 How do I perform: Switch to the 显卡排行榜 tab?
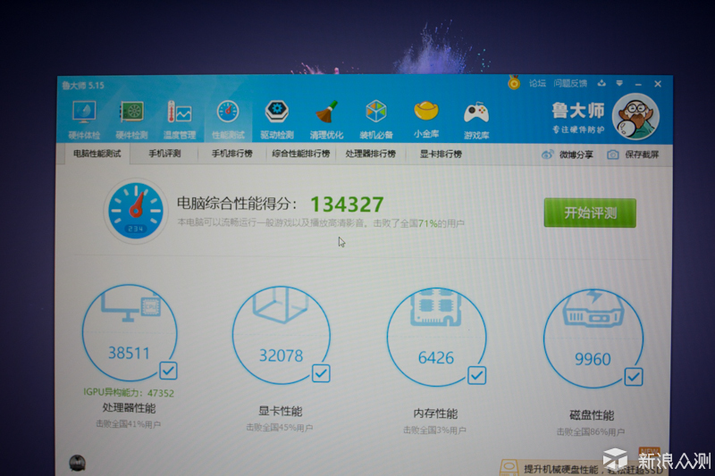point(441,154)
